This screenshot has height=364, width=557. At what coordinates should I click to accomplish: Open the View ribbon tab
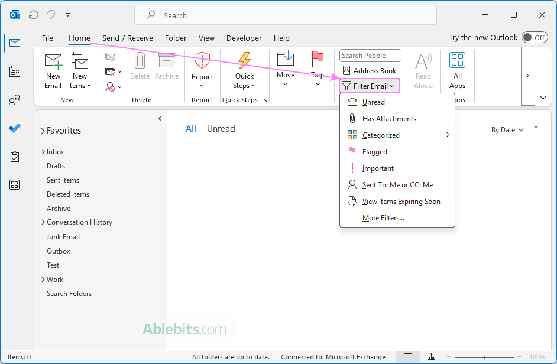coord(206,38)
